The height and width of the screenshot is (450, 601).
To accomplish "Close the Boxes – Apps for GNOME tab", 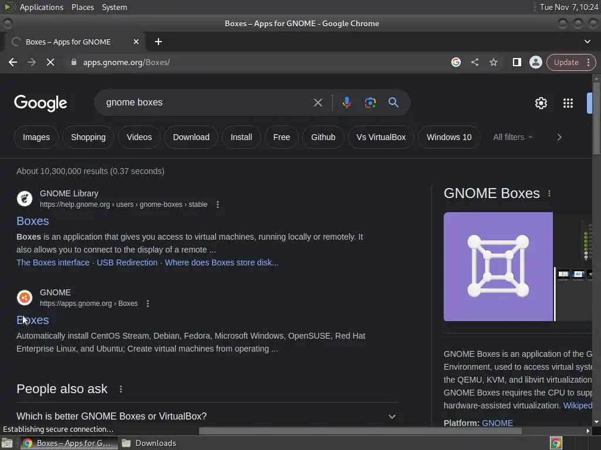I will point(136,42).
